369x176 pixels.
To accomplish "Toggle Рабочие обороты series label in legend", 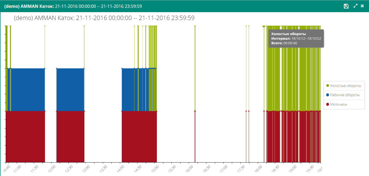I will click(345, 95).
